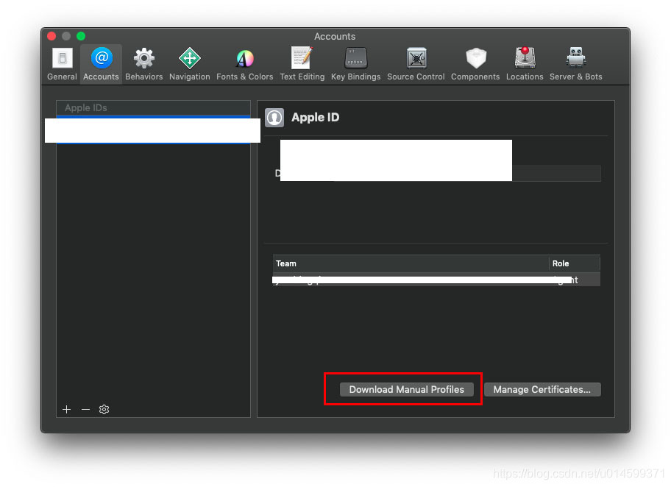Open Text Editing preferences

(x=302, y=64)
